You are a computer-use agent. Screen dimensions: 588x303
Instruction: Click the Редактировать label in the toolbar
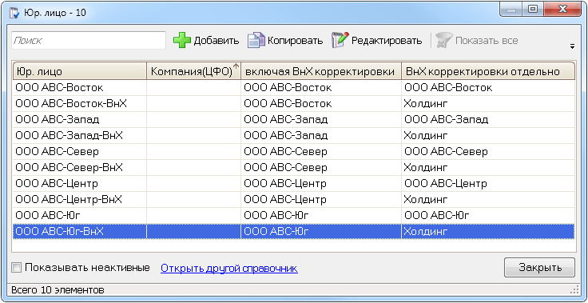click(x=387, y=41)
